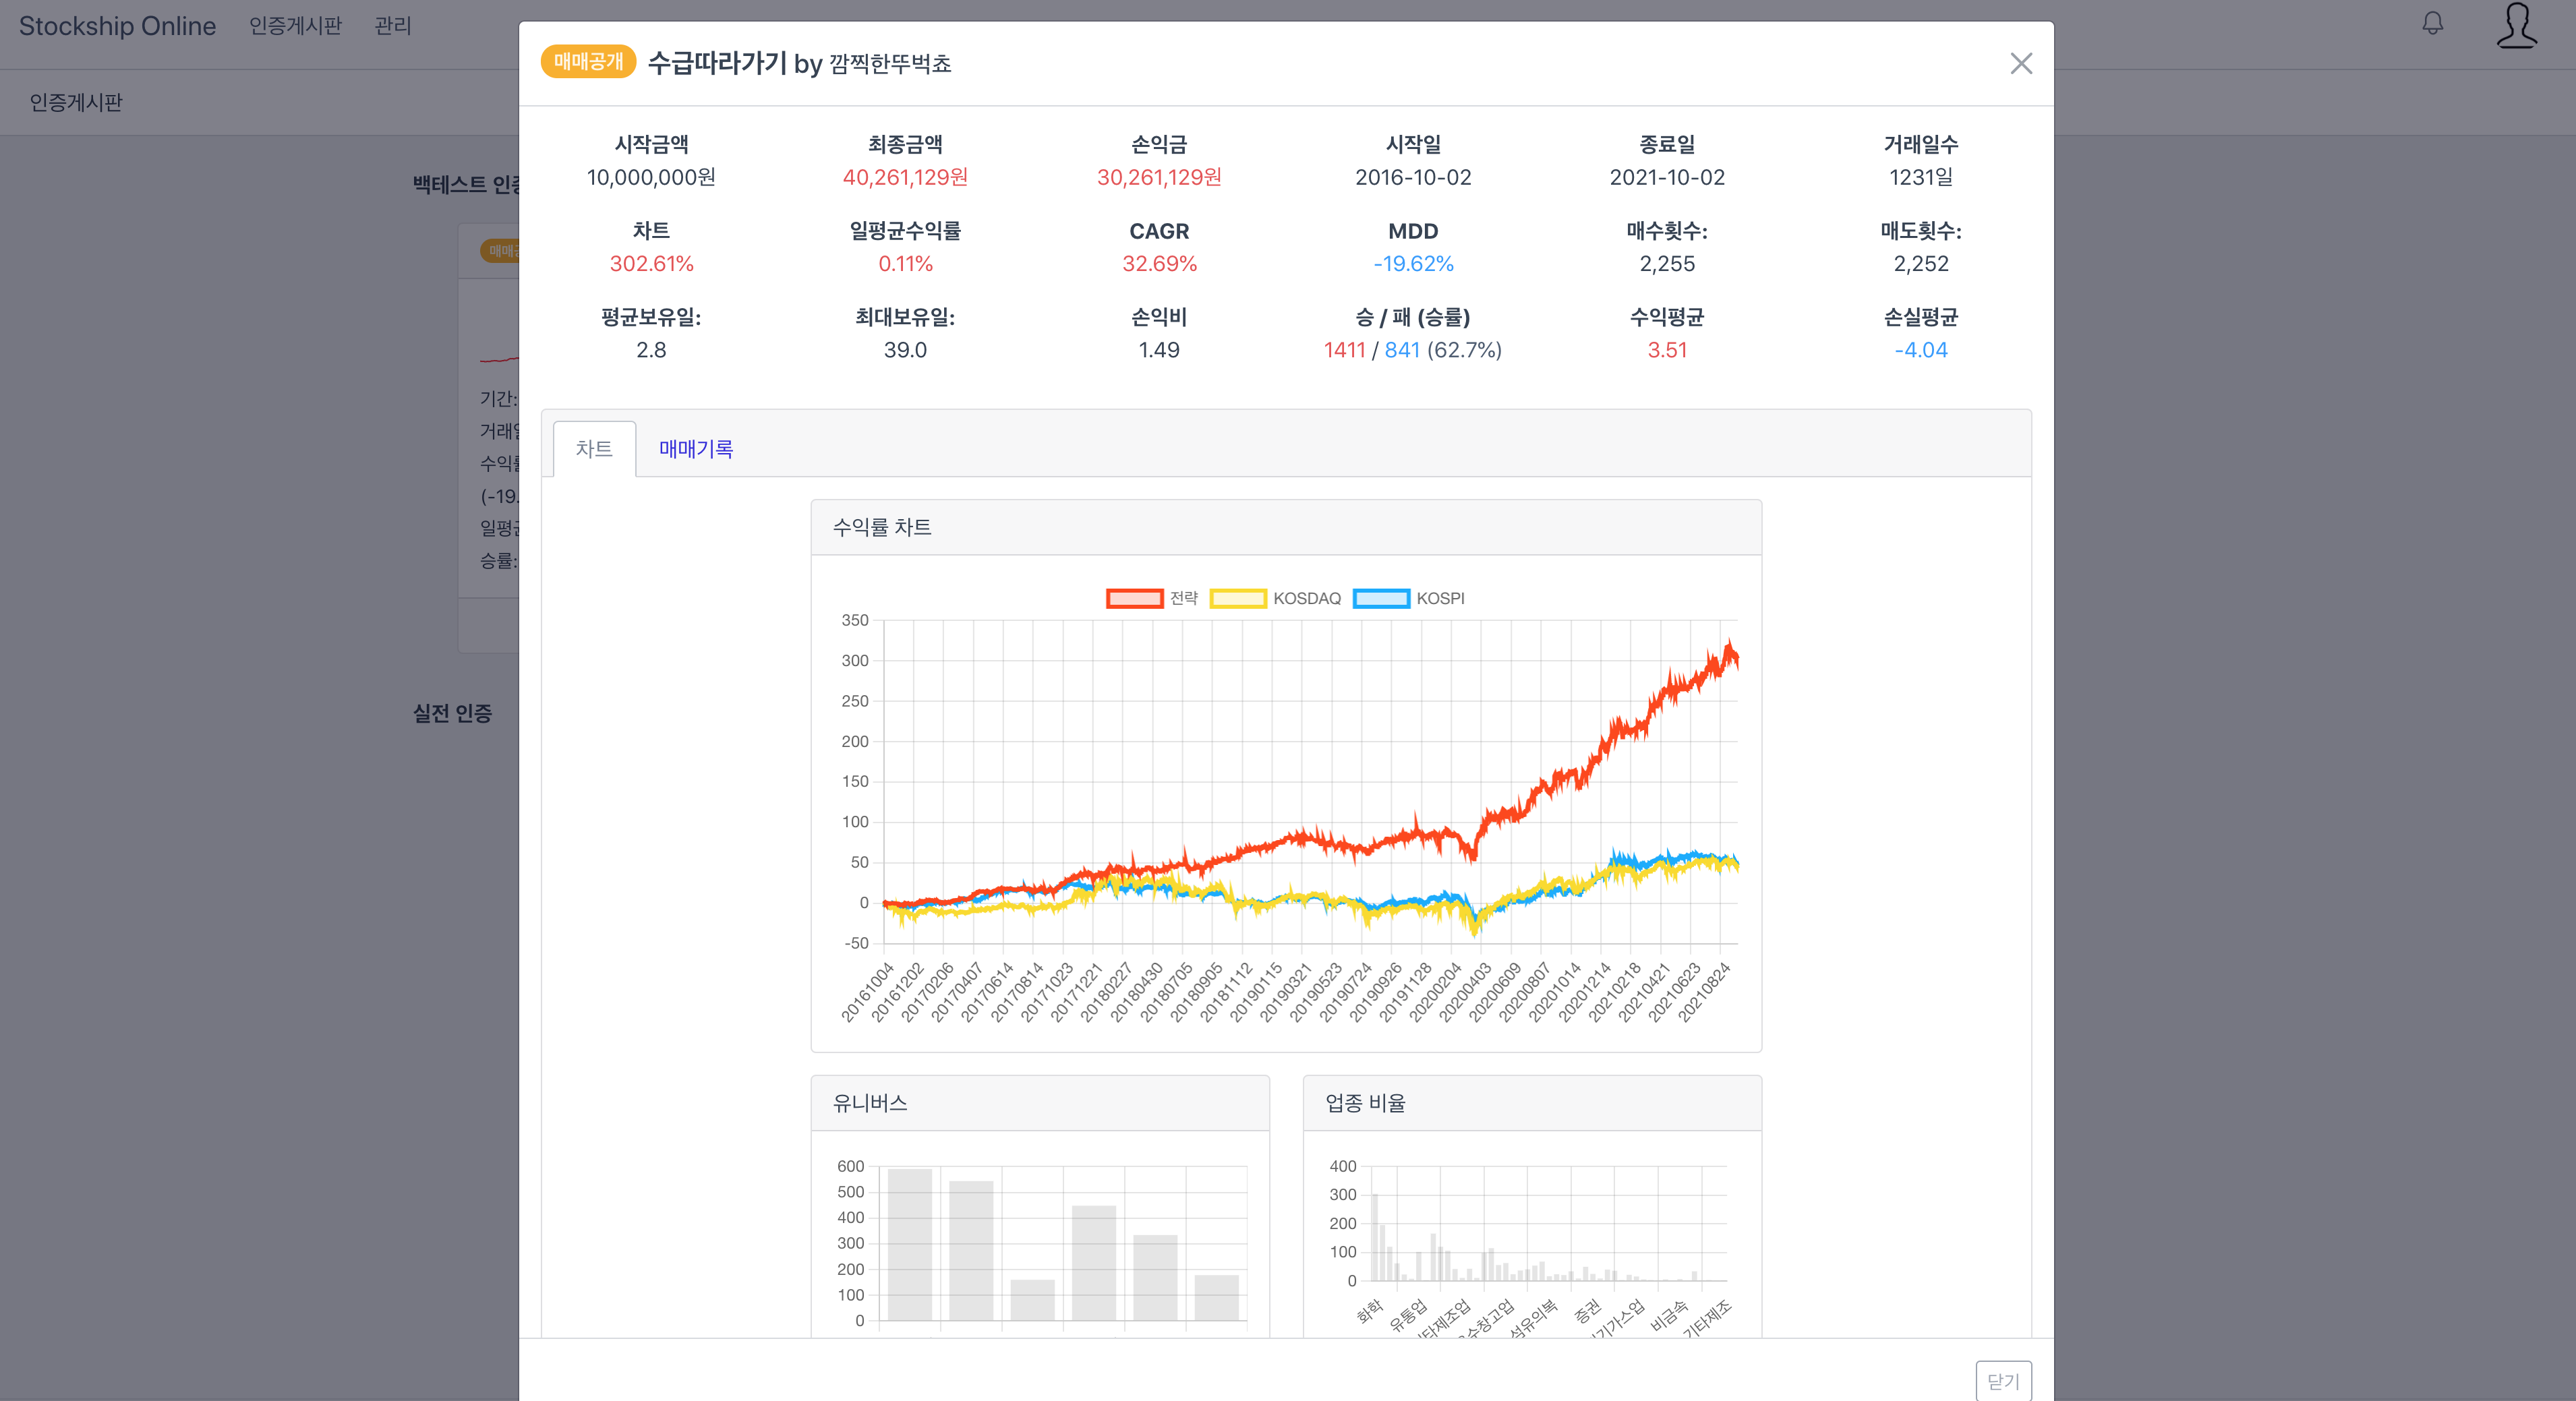
Task: Switch to the 매매기록 tab
Action: click(x=696, y=449)
